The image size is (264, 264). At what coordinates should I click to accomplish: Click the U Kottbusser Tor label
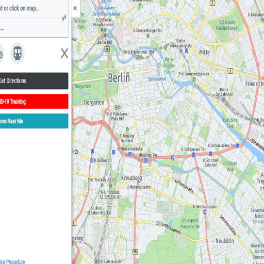193,149
